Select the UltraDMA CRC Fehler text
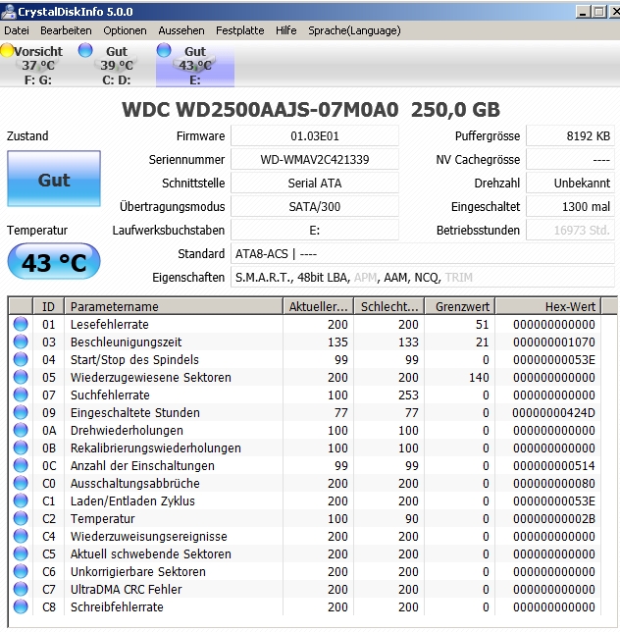Screen dimensions: 620x632 pos(127,589)
